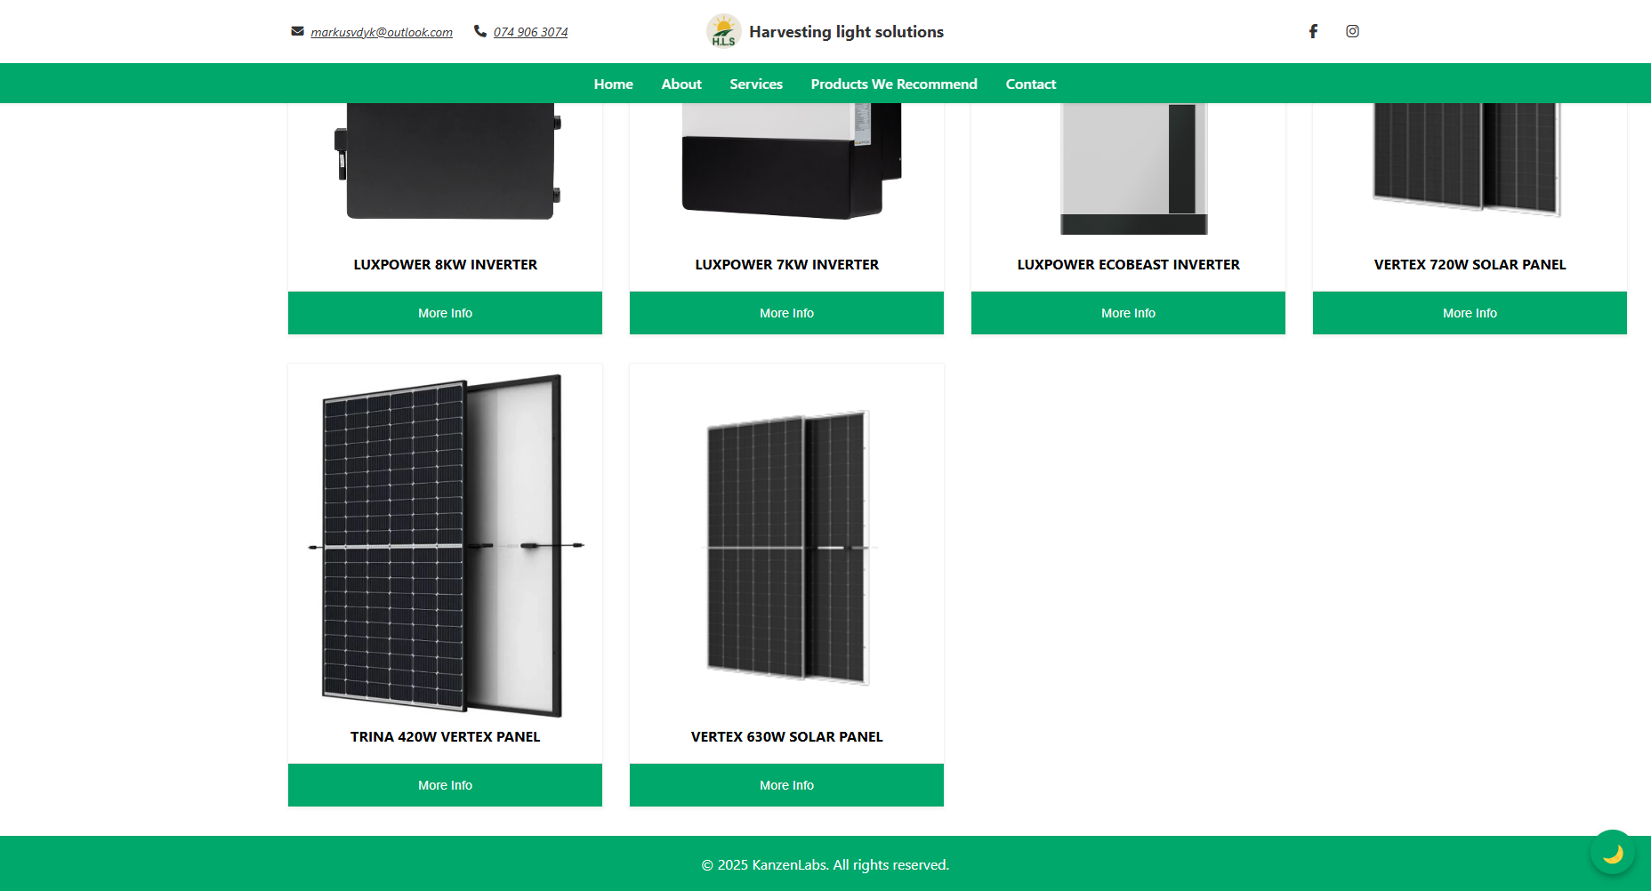Select VERTEX 630W SOLAR PANEL title
Image resolution: width=1651 pixels, height=891 pixels.
[786, 737]
